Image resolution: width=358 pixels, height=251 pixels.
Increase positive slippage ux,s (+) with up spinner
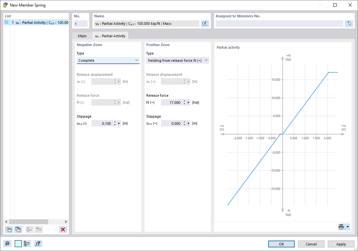point(185,122)
